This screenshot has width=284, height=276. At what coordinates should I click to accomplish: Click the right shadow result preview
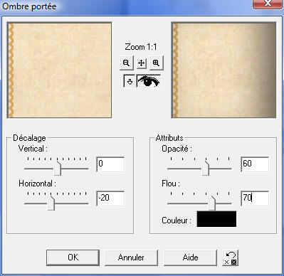click(223, 70)
